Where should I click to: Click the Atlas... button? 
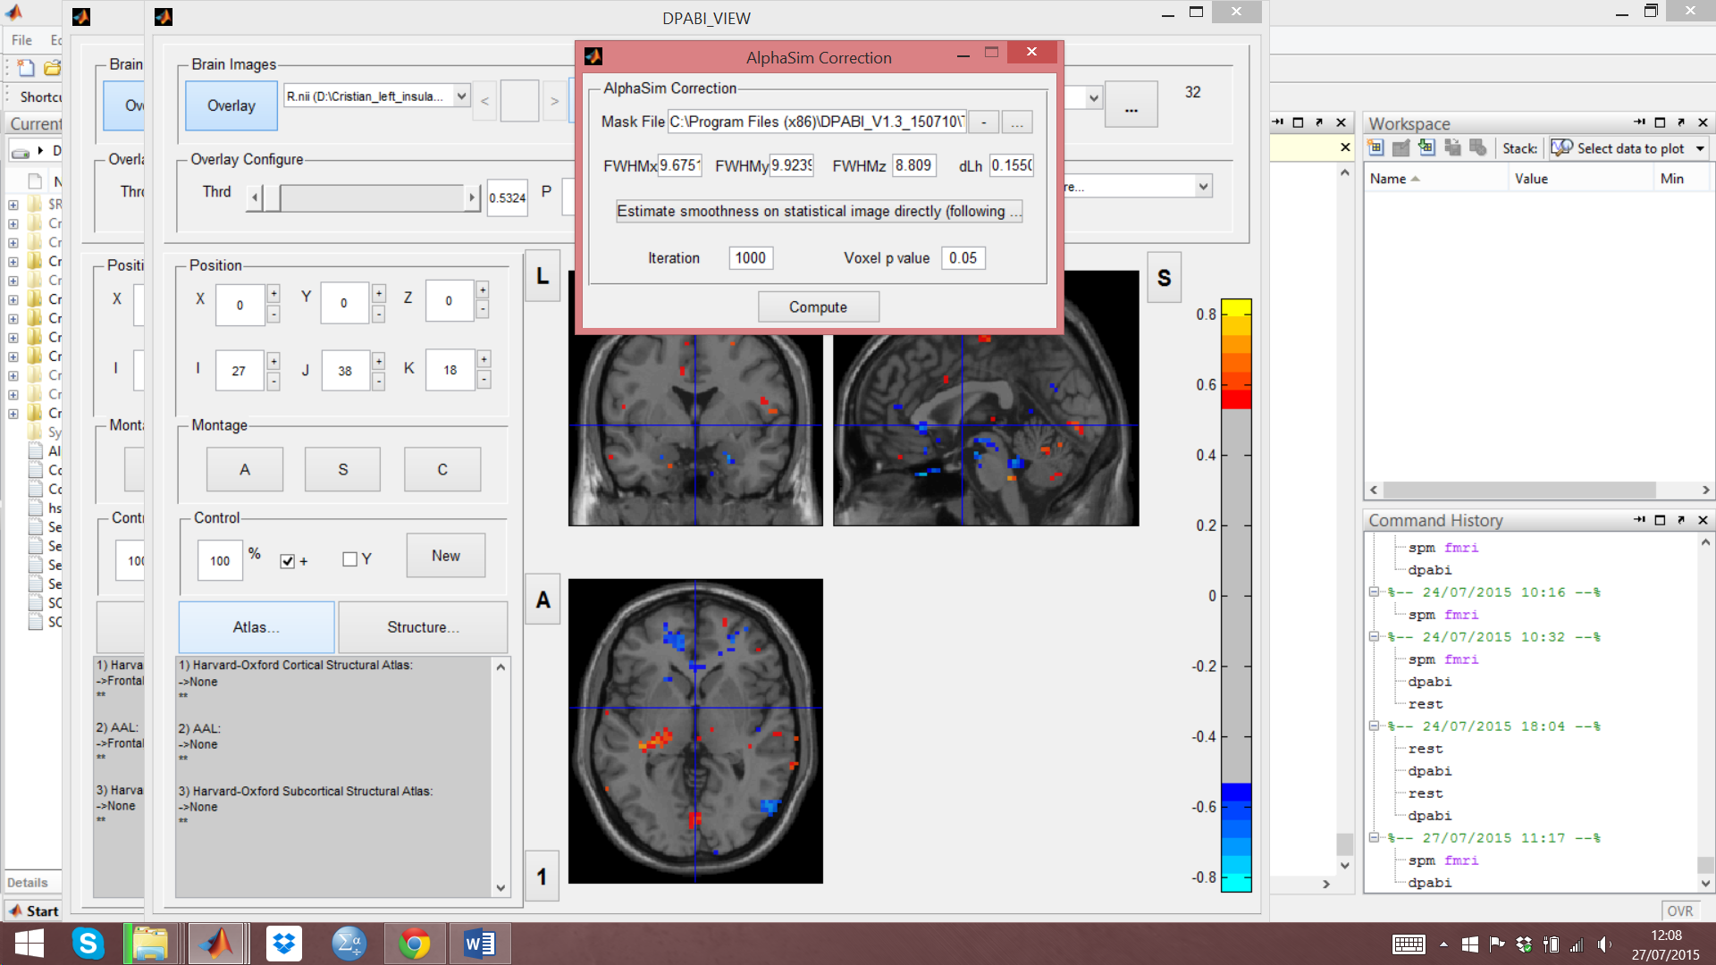[x=257, y=627]
